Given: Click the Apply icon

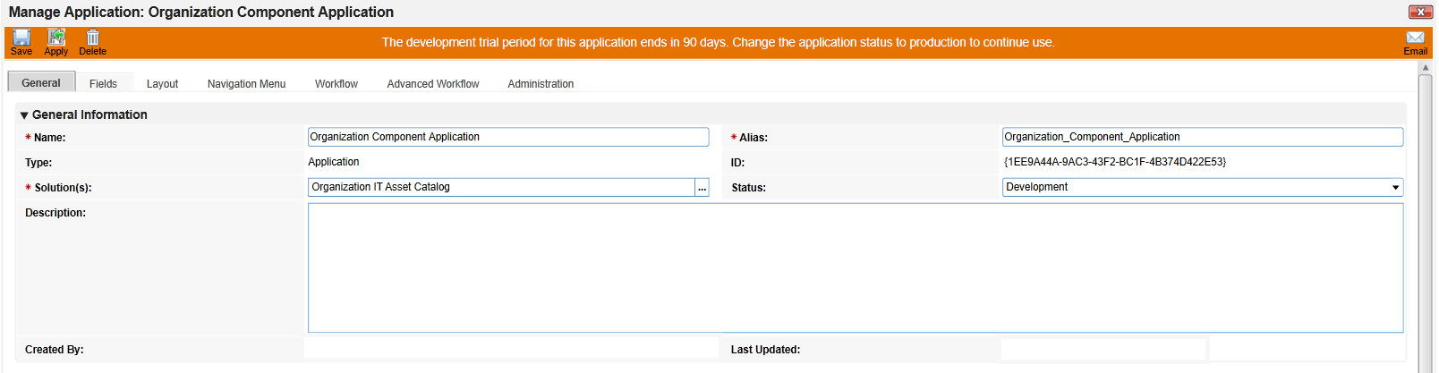Looking at the screenshot, I should (56, 38).
